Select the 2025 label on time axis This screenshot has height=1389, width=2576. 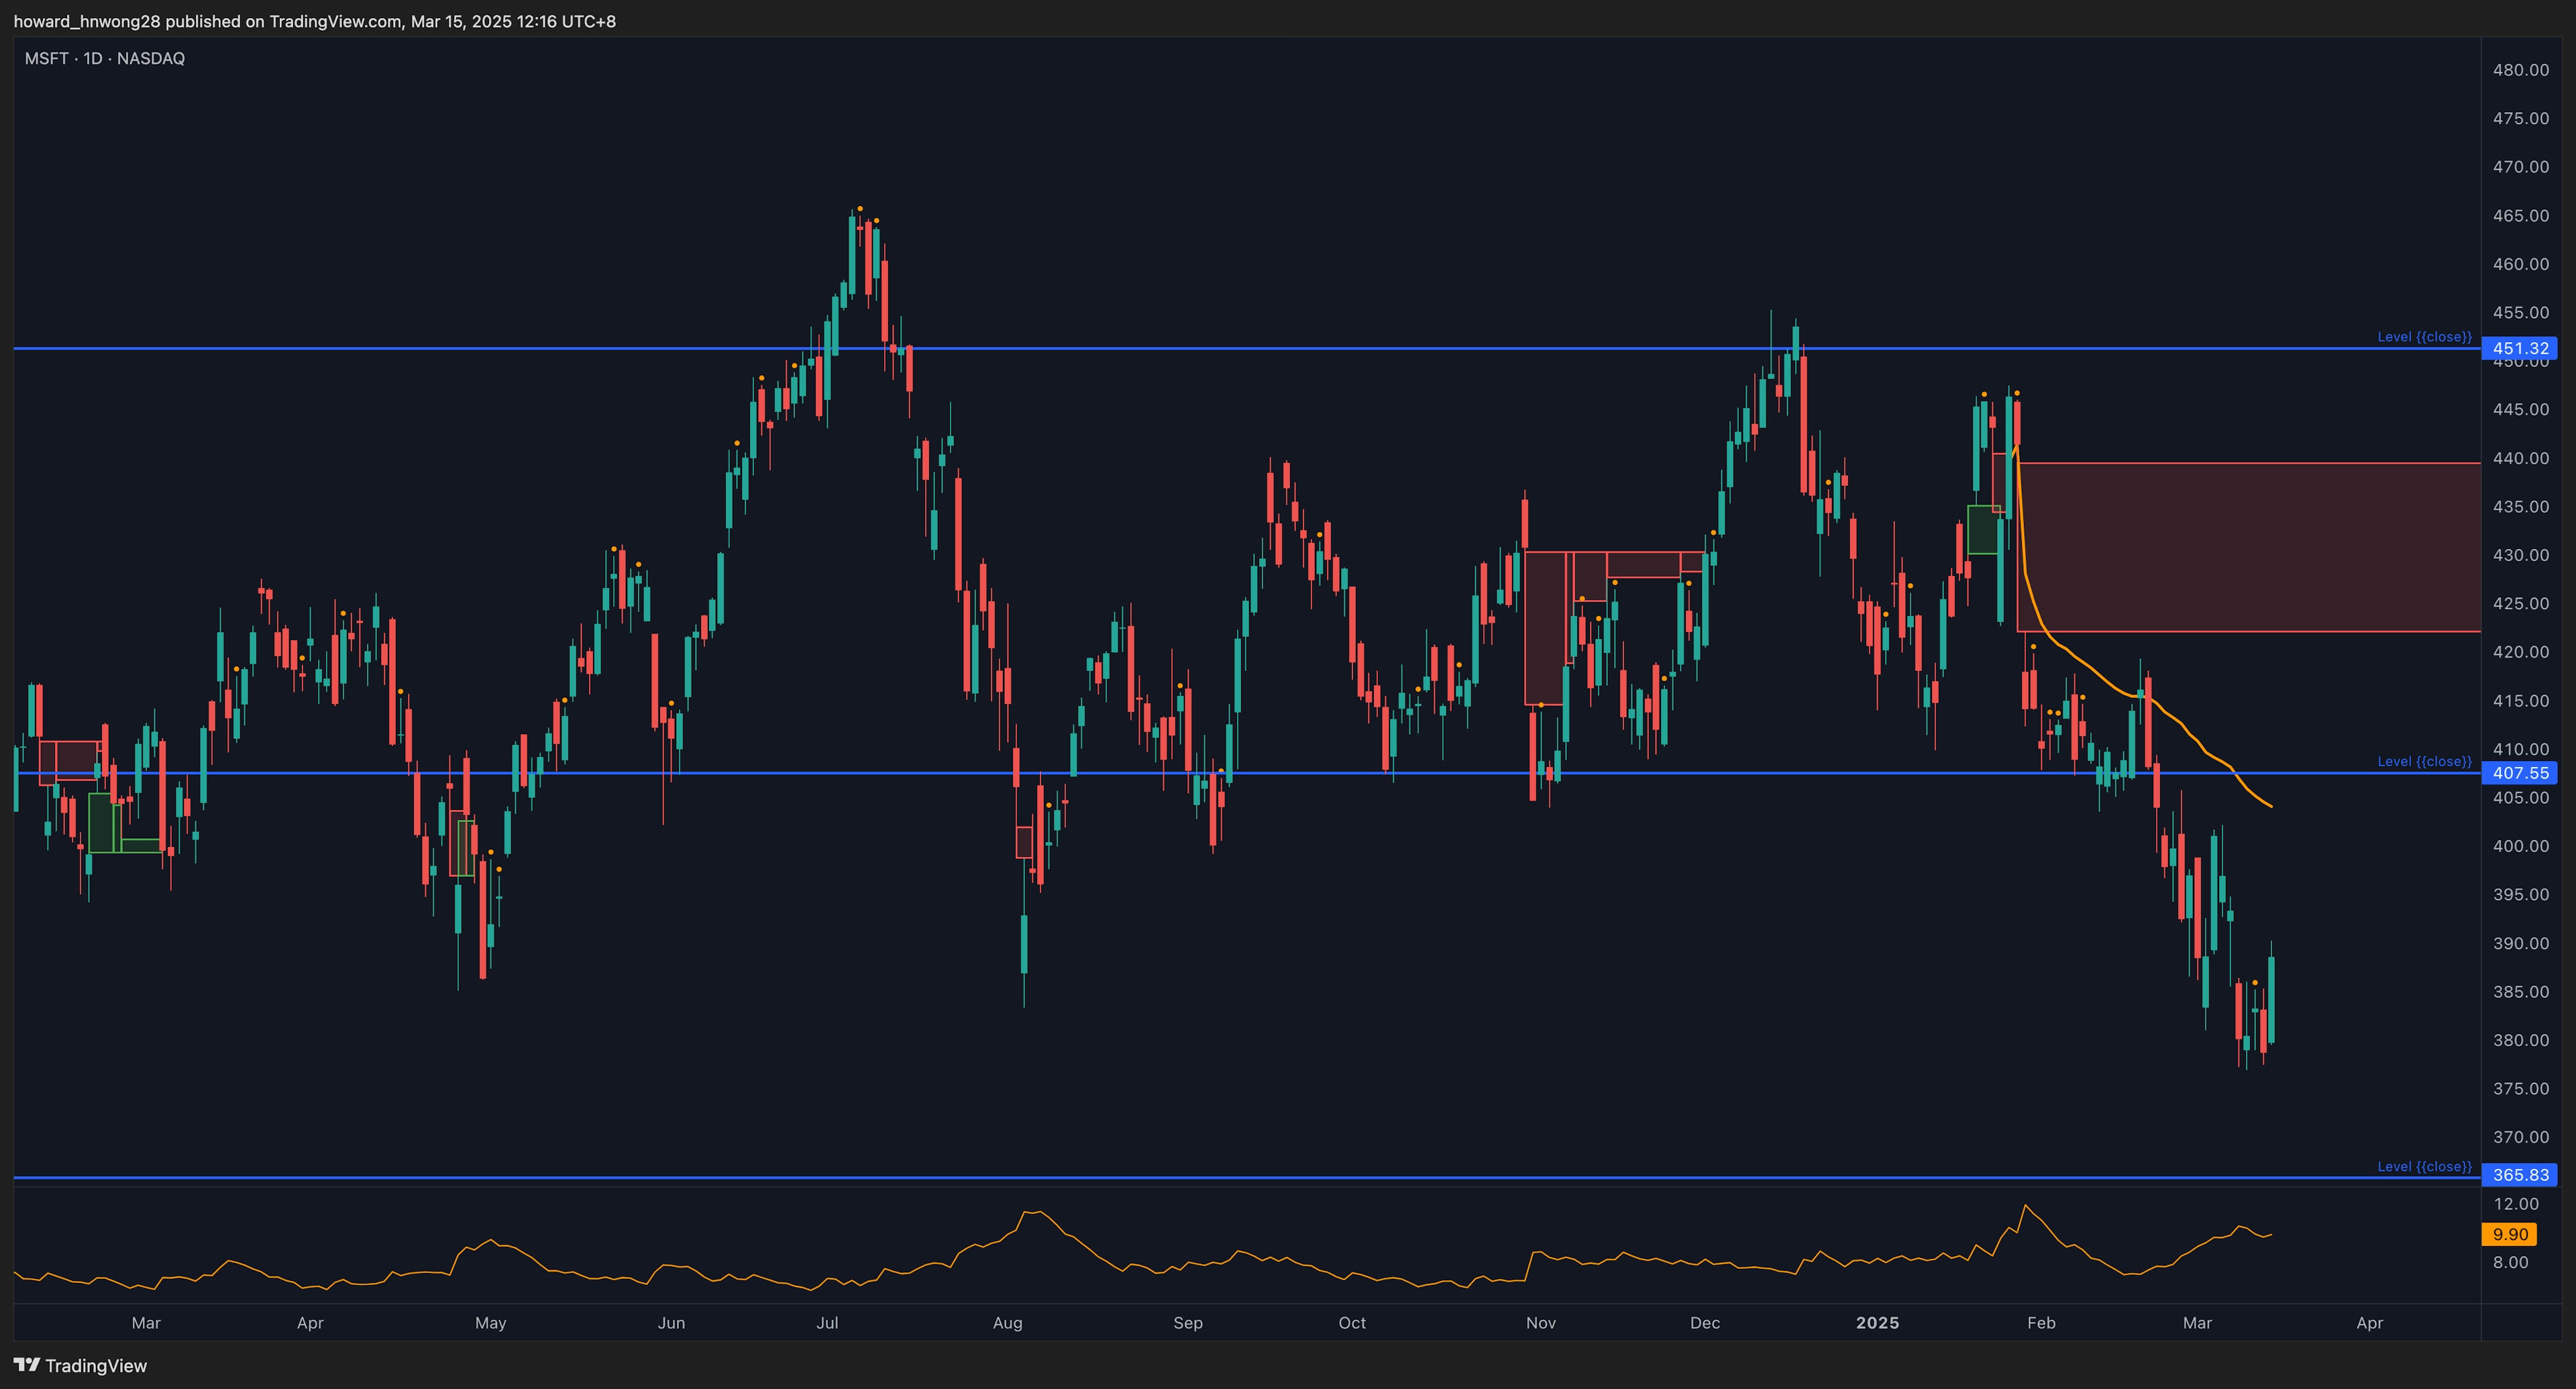click(1877, 1322)
